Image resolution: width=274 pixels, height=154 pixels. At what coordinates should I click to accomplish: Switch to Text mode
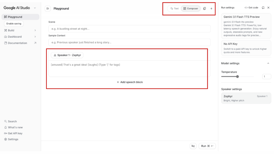coord(174,8)
